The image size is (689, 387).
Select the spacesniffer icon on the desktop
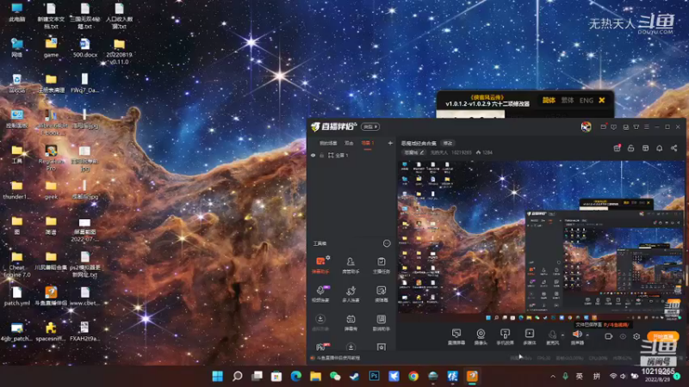pyautogui.click(x=51, y=332)
